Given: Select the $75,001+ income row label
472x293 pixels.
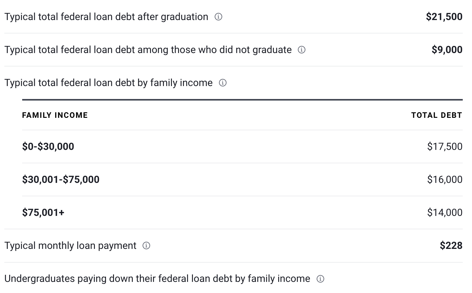Looking at the screenshot, I should [43, 213].
